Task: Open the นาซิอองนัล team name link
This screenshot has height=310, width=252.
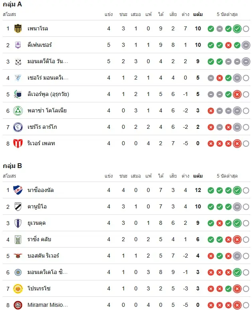Action: click(40, 190)
